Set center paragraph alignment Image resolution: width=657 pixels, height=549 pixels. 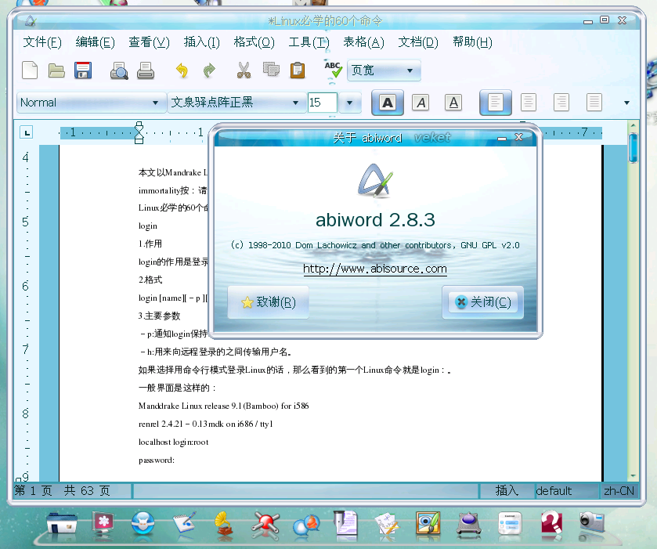(528, 103)
